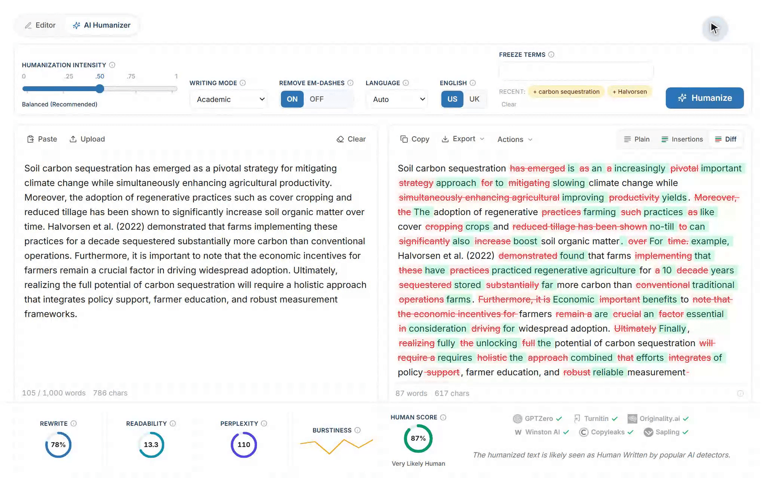The height and width of the screenshot is (478, 766).
Task: Clear the input text
Action: 351,139
